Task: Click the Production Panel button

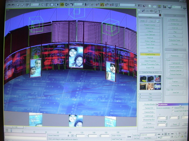Action: (x=175, y=40)
